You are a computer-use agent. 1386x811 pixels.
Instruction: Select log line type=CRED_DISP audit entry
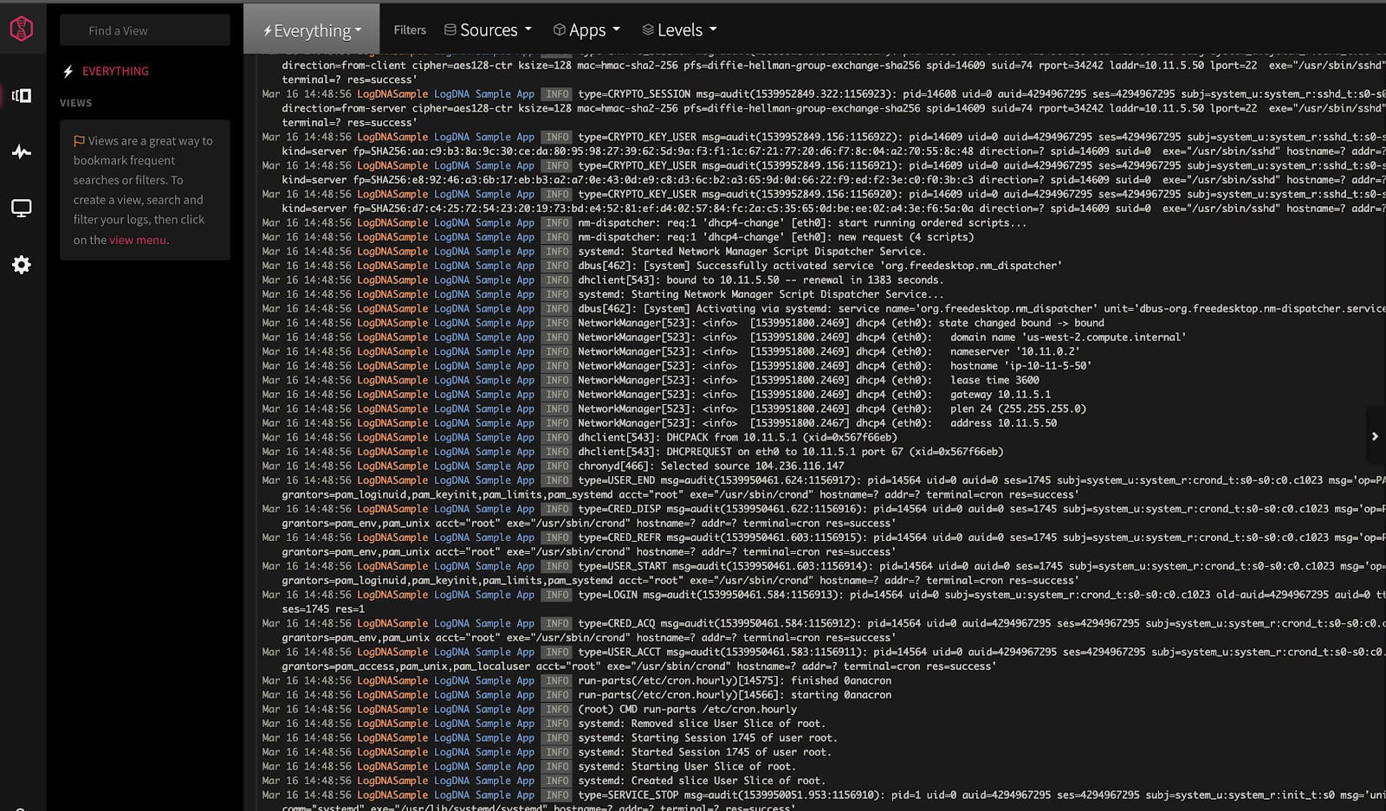point(823,516)
